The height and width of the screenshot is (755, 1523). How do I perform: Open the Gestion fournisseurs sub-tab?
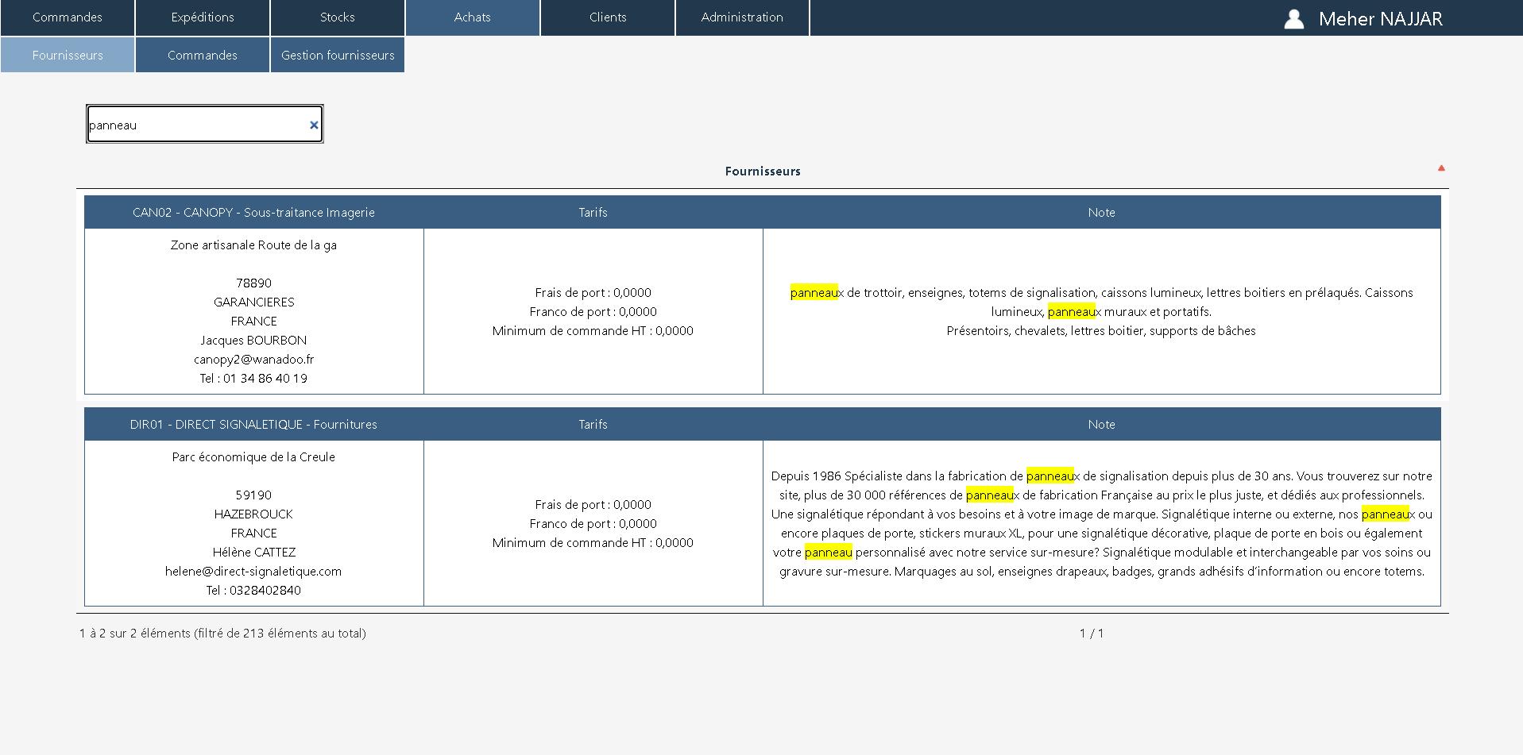(337, 54)
